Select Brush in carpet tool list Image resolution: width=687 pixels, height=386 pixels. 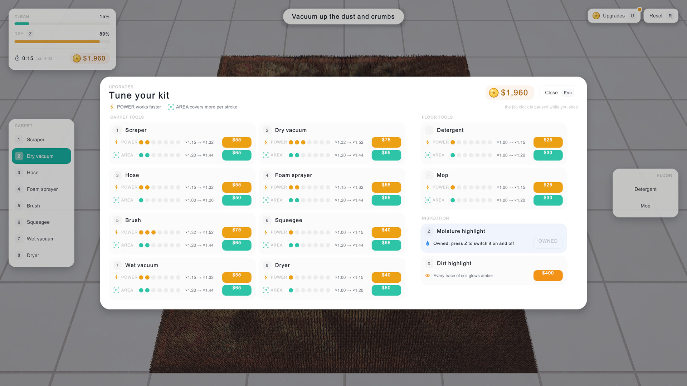point(42,206)
